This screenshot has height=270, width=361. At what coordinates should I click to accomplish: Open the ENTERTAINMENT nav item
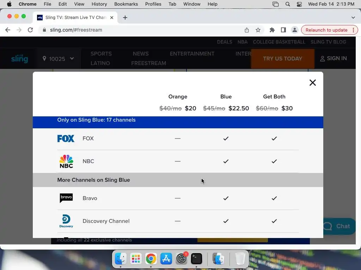192,54
